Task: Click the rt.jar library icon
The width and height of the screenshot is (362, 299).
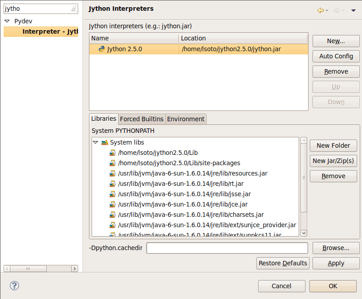Action: 112,184
